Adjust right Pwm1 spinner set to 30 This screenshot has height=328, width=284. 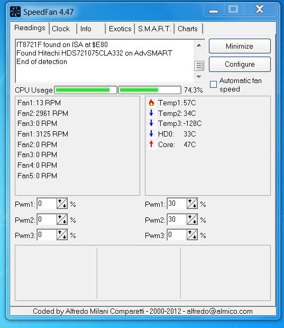192,204
